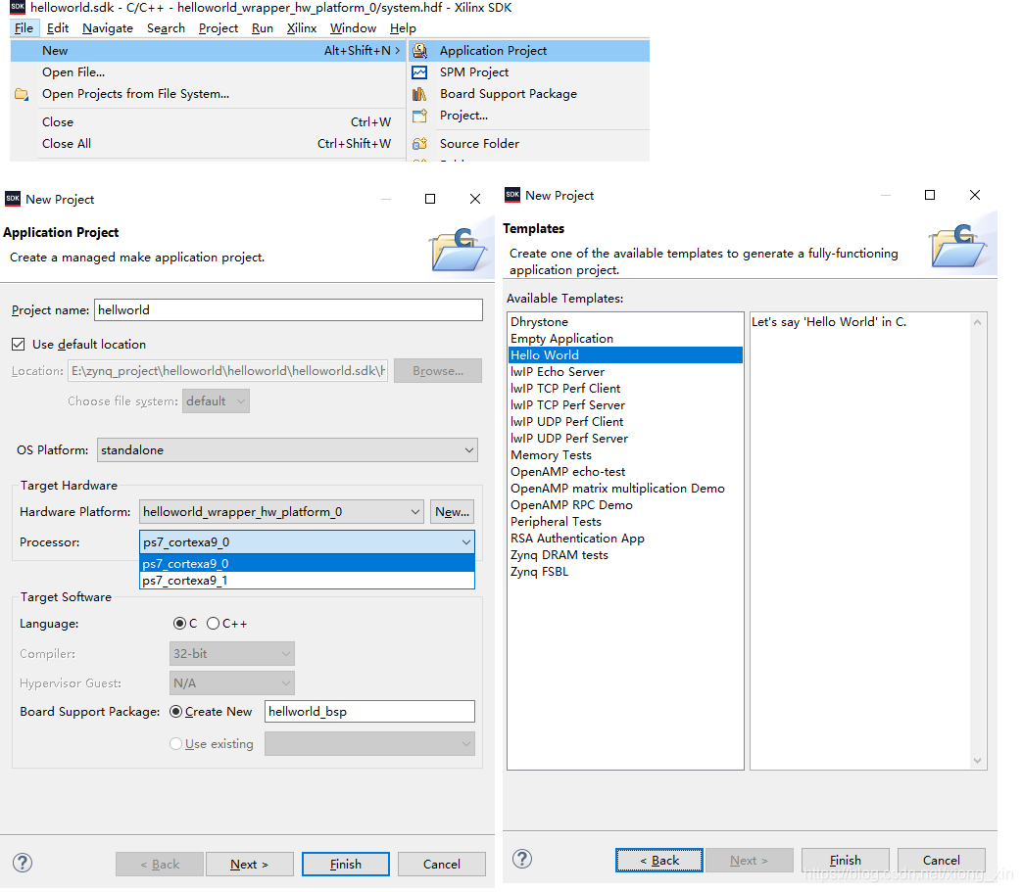Open the Hardware Platform dropdown
The height and width of the screenshot is (892, 1022).
pyautogui.click(x=281, y=512)
